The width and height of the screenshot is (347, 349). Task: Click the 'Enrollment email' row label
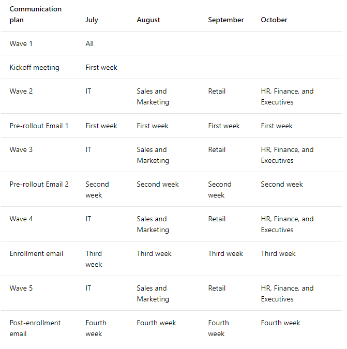coord(36,253)
